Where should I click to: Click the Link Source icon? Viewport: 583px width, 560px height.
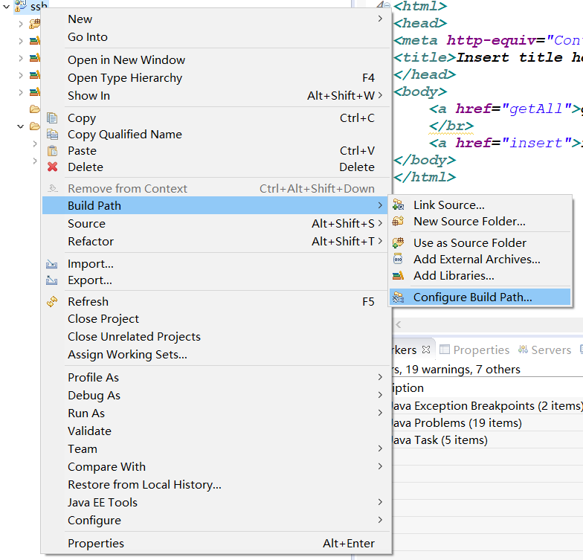tap(399, 205)
